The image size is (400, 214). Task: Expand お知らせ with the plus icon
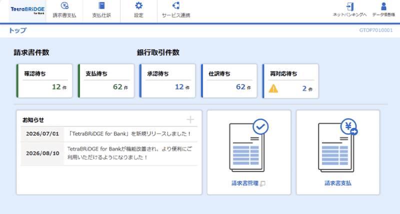(x=190, y=119)
